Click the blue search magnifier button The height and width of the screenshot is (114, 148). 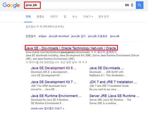140,5
